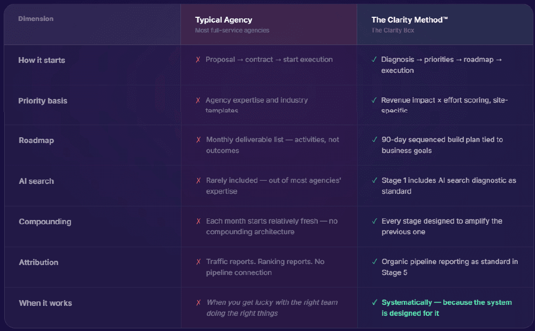Select the 'How it starts' row label
The height and width of the screenshot is (331, 535).
click(41, 60)
